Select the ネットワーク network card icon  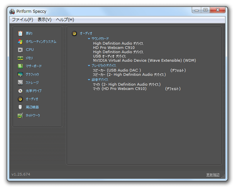click(20, 115)
